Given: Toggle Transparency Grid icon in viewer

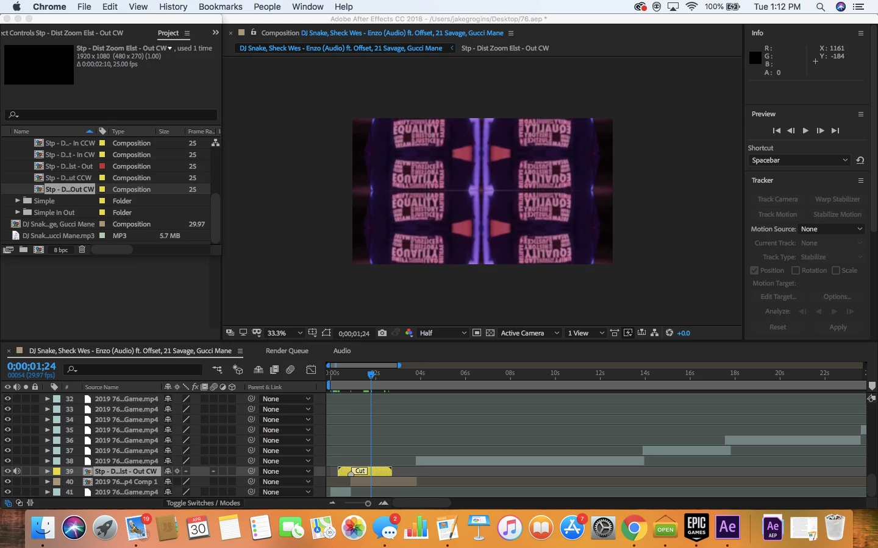Looking at the screenshot, I should (490, 333).
